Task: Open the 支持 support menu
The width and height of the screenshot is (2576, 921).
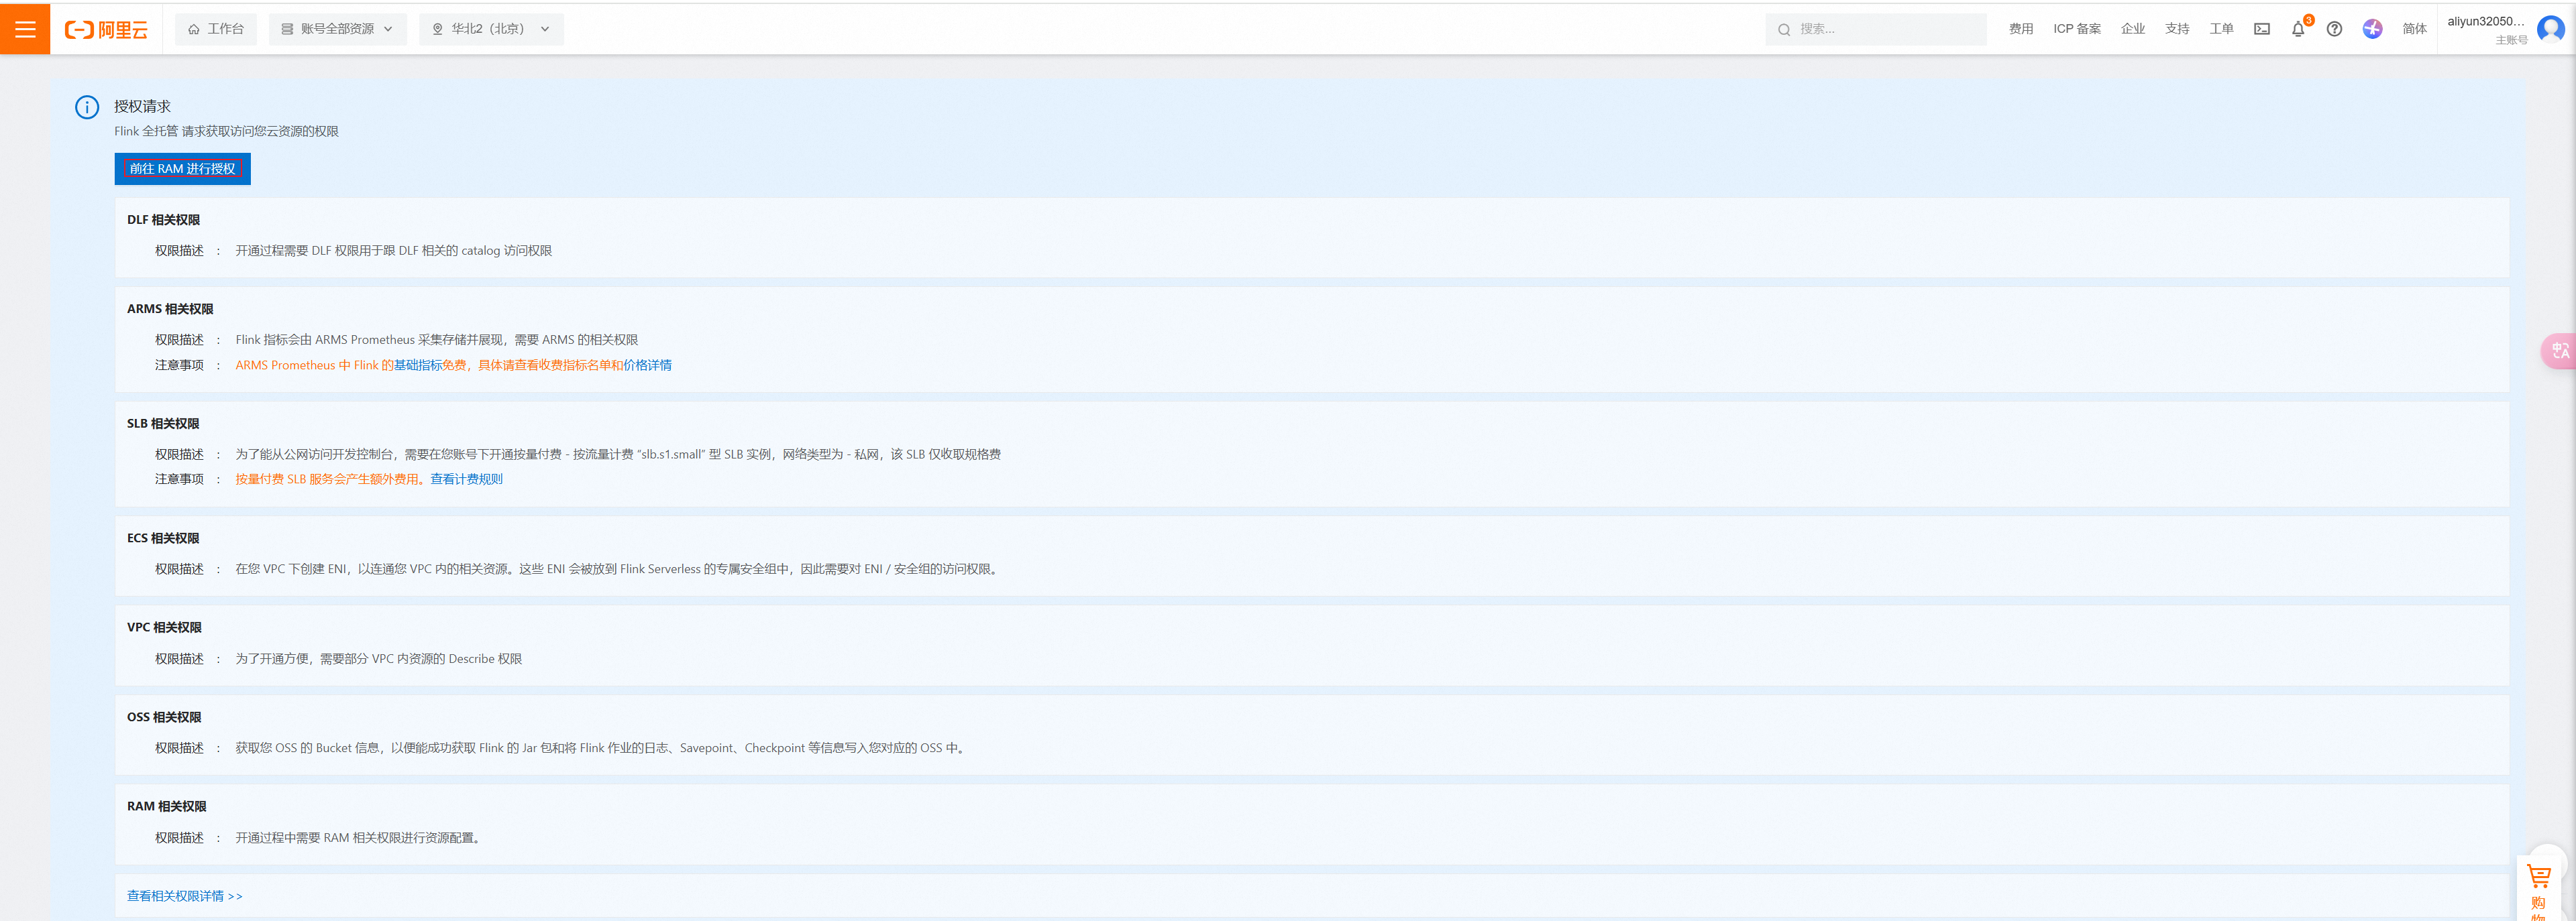Action: 2177,29
